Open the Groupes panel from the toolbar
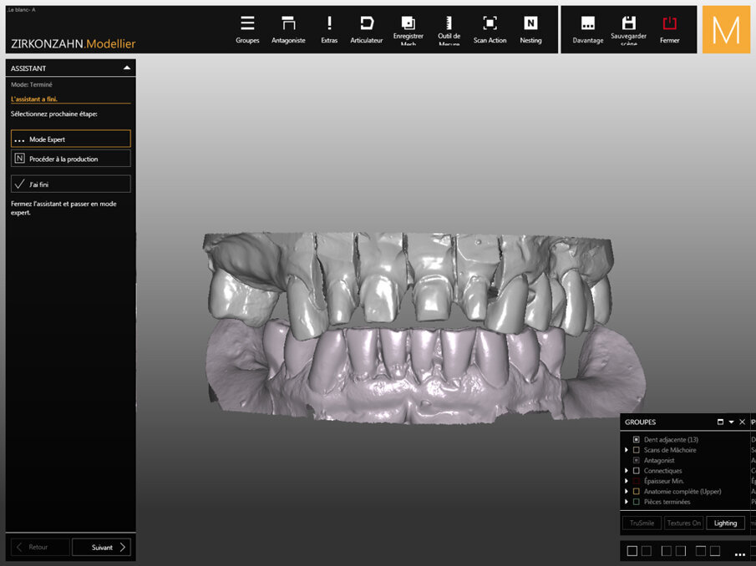 click(247, 28)
